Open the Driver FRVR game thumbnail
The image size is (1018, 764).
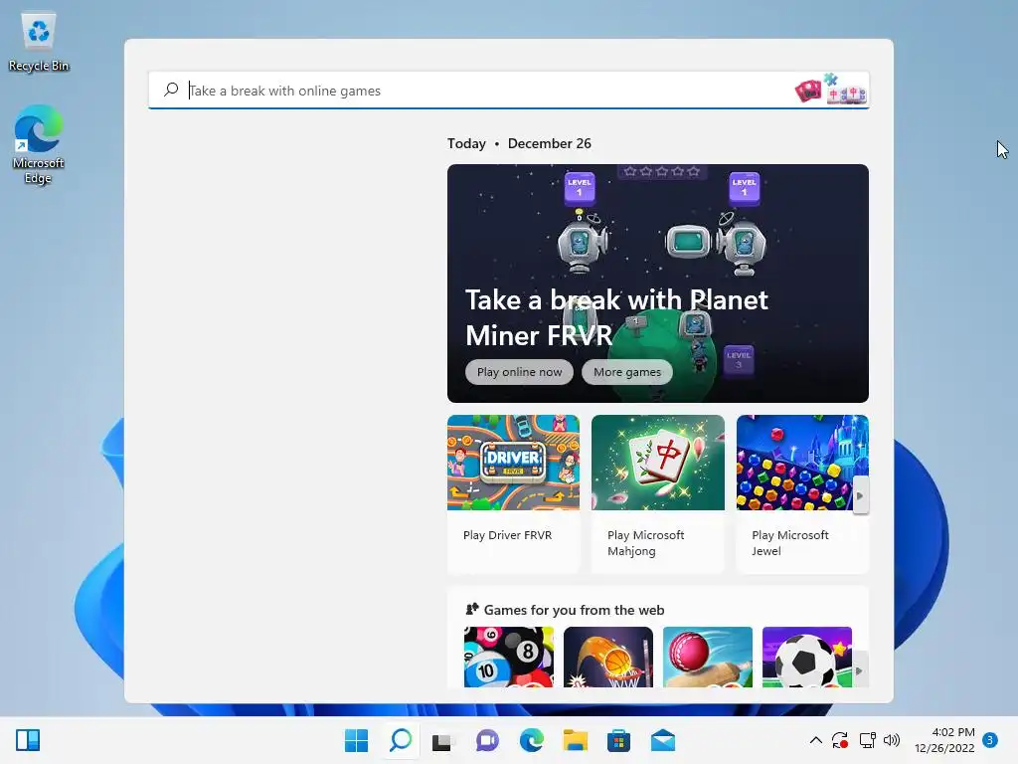pos(514,463)
